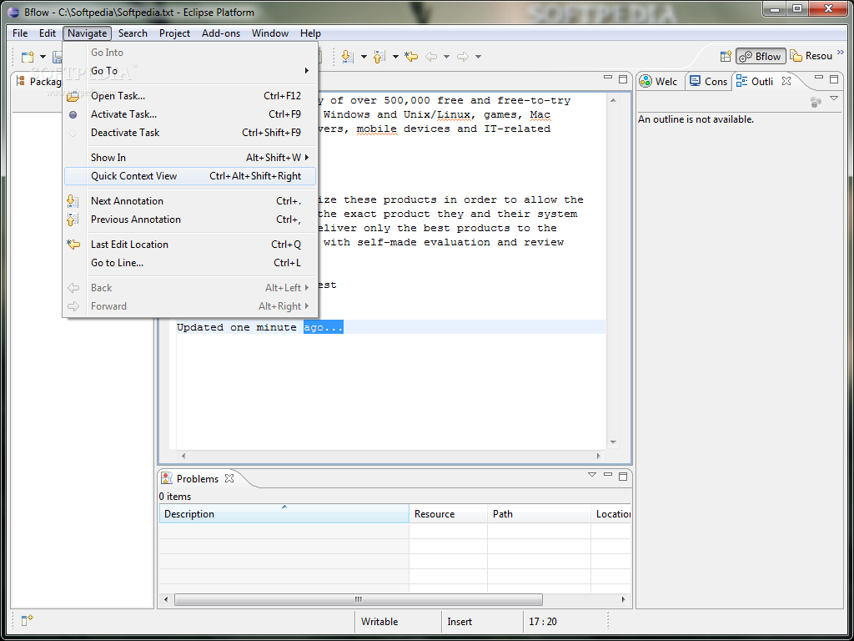
Task: Choose Open Task... from the Navigate menu
Action: point(190,96)
